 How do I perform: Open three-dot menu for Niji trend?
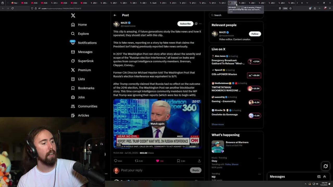tap(259, 174)
